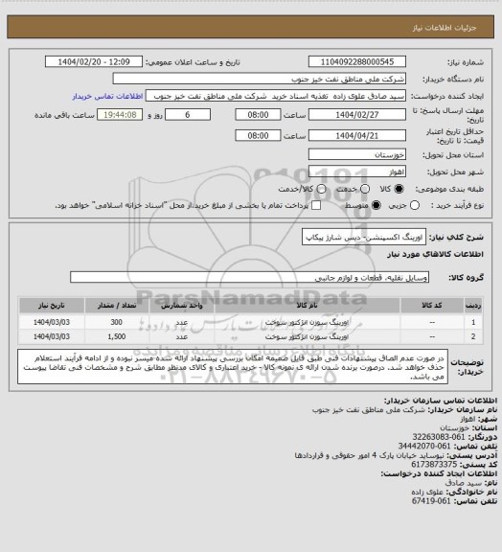Click the buyer organization name field
Image resolution: width=502 pixels, height=552 pixels.
259,79
